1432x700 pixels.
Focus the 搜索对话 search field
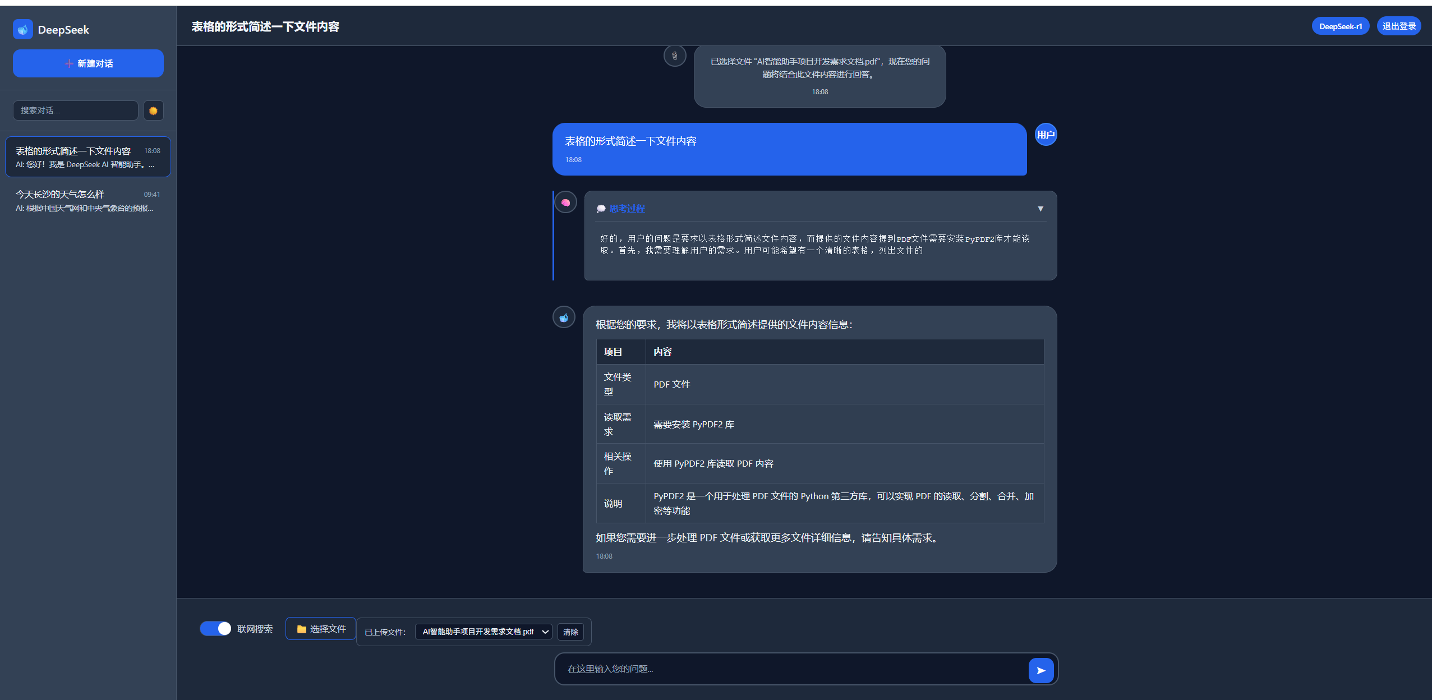pyautogui.click(x=76, y=110)
